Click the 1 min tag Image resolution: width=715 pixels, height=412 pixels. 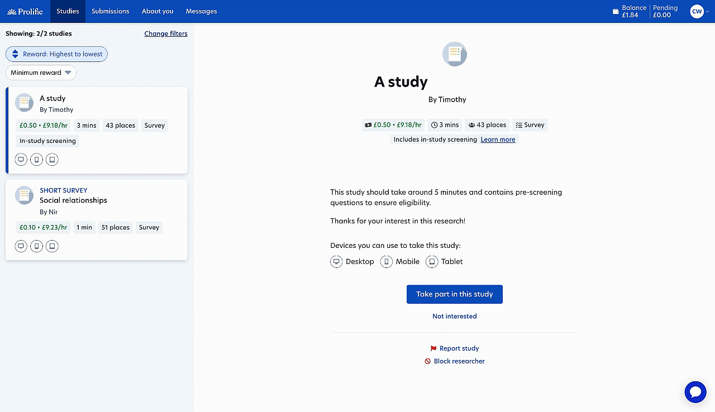click(x=84, y=227)
